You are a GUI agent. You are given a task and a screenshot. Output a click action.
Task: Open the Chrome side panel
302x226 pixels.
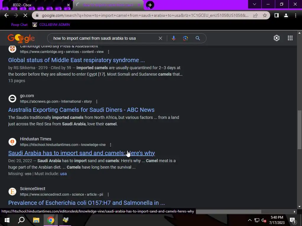pyautogui.click(x=277, y=15)
